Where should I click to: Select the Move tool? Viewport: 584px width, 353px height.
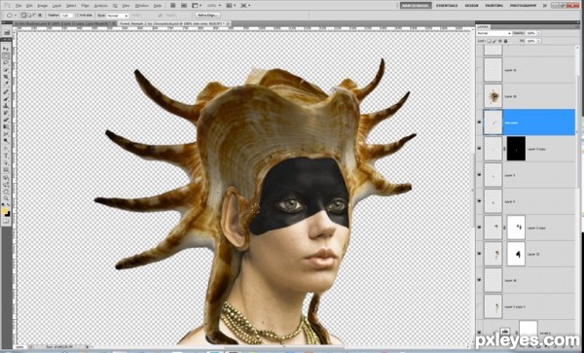[x=7, y=49]
